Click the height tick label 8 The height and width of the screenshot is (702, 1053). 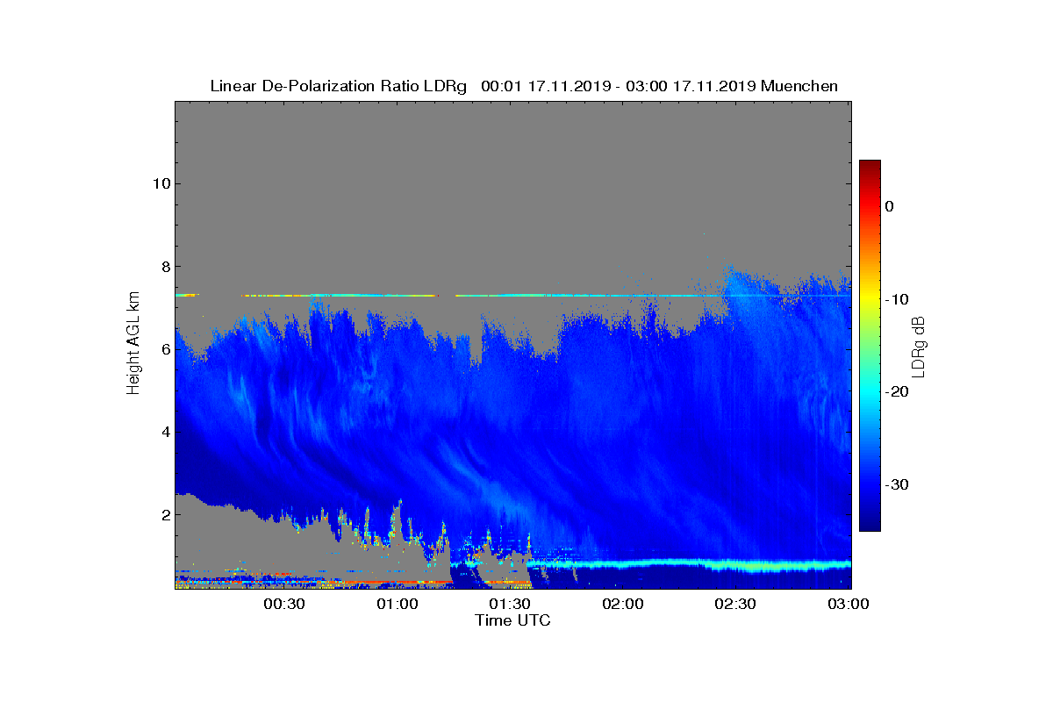(165, 266)
